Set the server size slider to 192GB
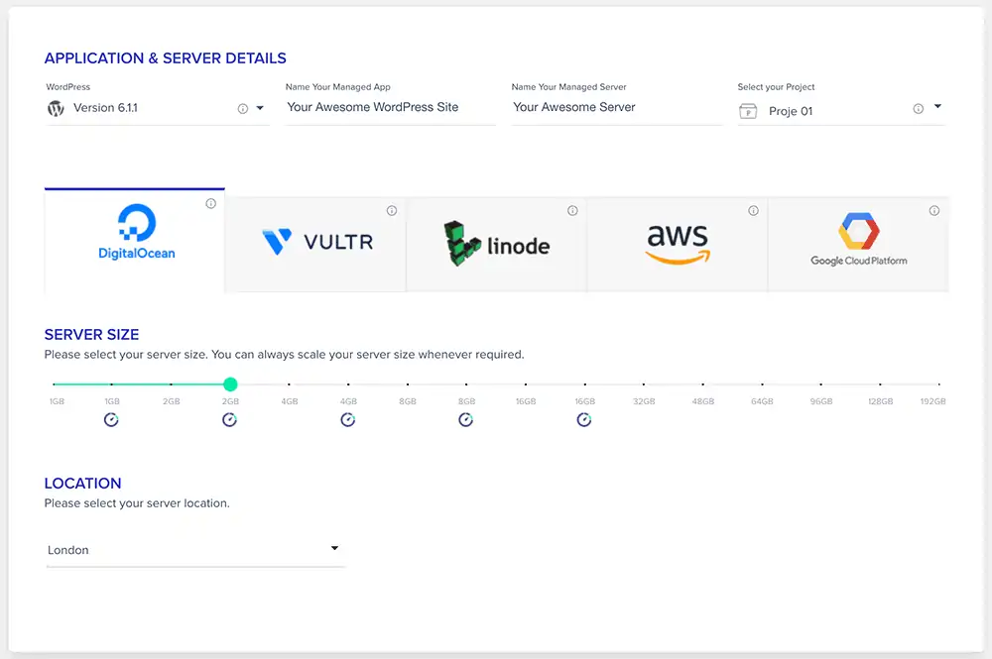 939,384
